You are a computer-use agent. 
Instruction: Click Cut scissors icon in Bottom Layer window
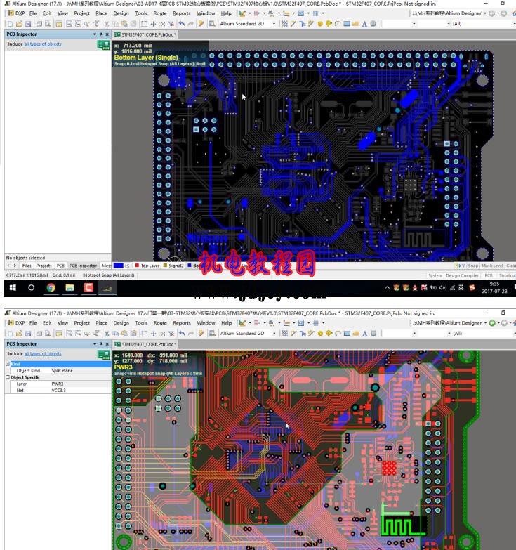(x=107, y=24)
